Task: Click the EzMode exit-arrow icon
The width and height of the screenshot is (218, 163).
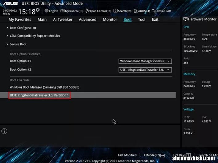Action: click(x=163, y=155)
